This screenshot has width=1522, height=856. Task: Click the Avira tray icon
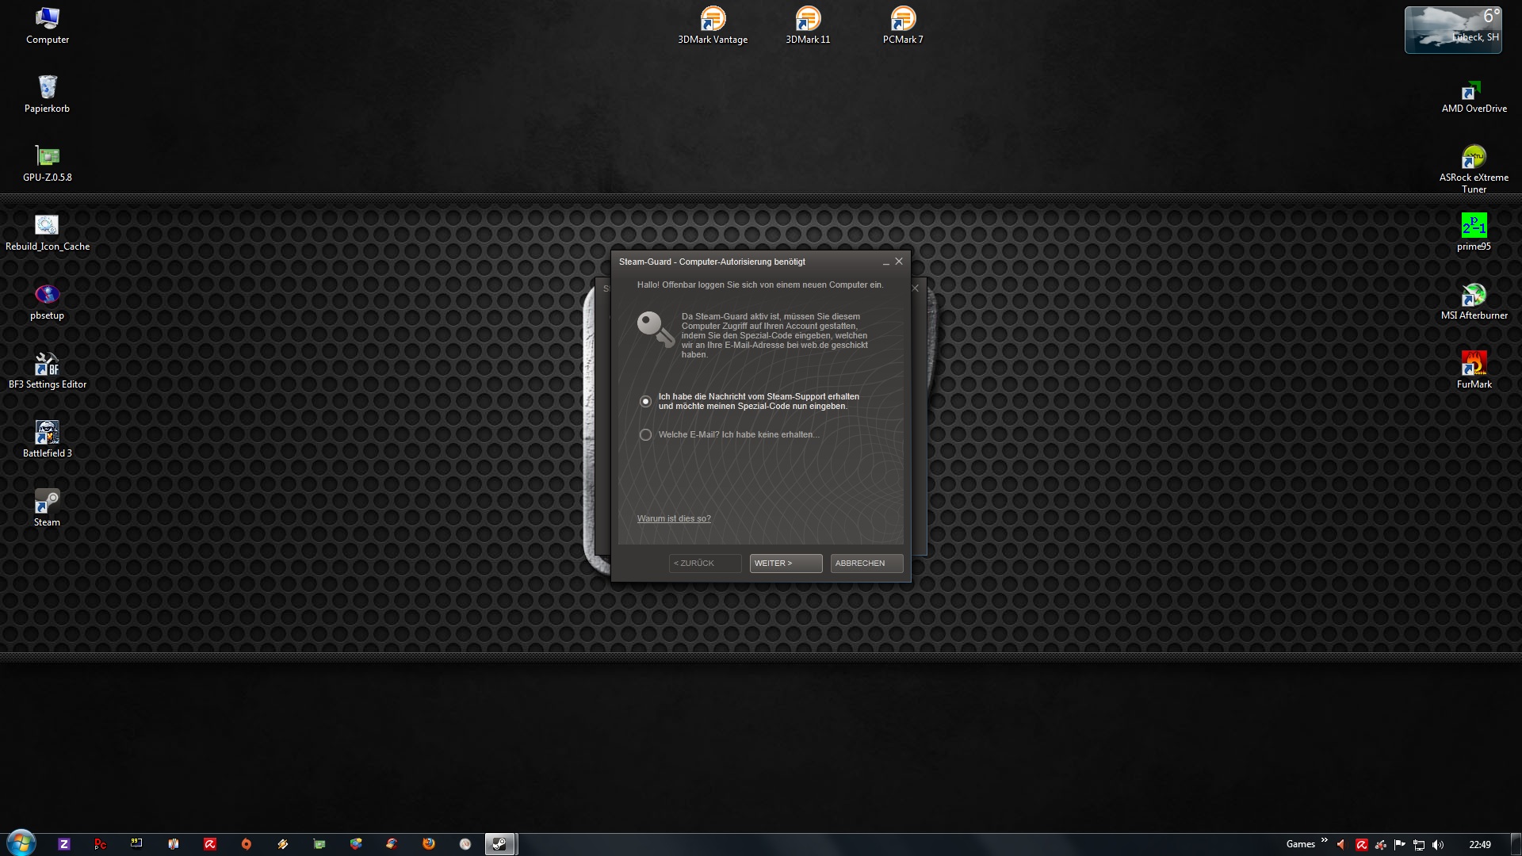tap(1361, 845)
